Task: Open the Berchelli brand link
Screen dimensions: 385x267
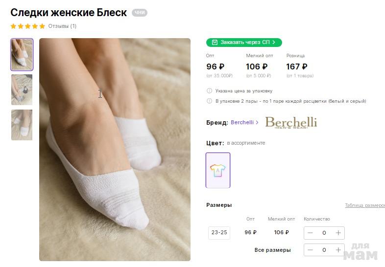Action: (244, 123)
